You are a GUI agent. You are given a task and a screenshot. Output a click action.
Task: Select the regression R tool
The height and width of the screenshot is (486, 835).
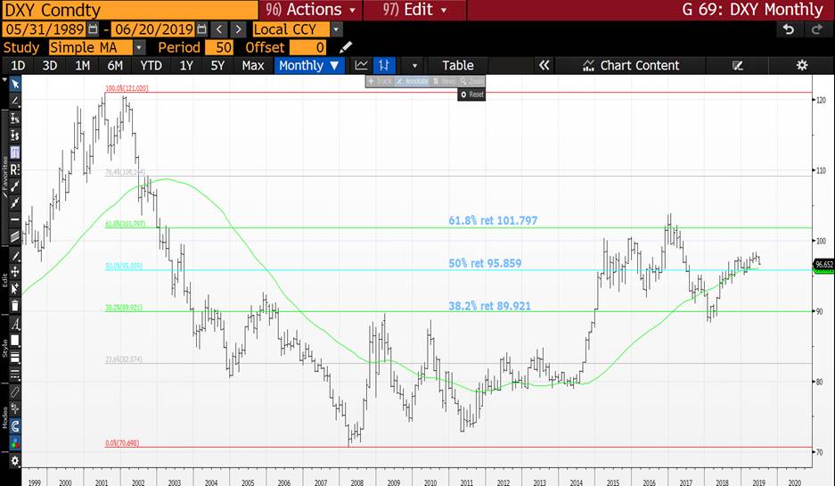click(15, 169)
